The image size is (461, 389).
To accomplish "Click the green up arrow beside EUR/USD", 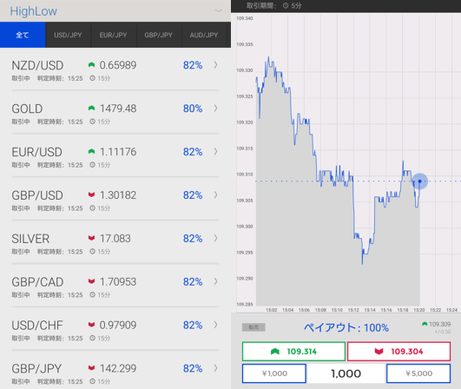I will click(91, 151).
